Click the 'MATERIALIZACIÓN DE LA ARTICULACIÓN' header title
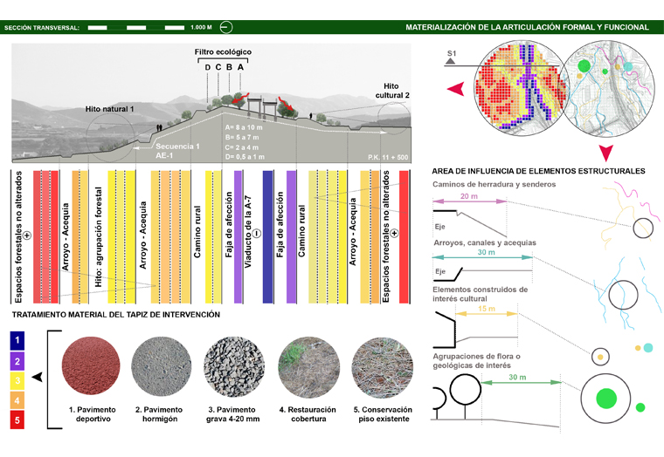Screen dimensions: 664x457 tap(527, 27)
